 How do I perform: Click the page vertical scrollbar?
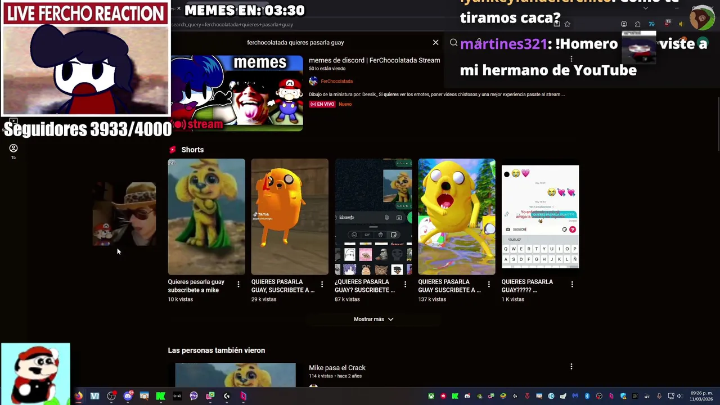[718, 124]
